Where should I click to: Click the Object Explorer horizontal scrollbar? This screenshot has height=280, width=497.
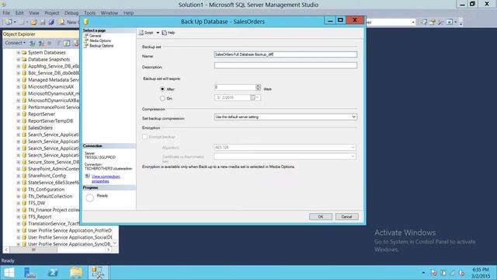[57, 250]
